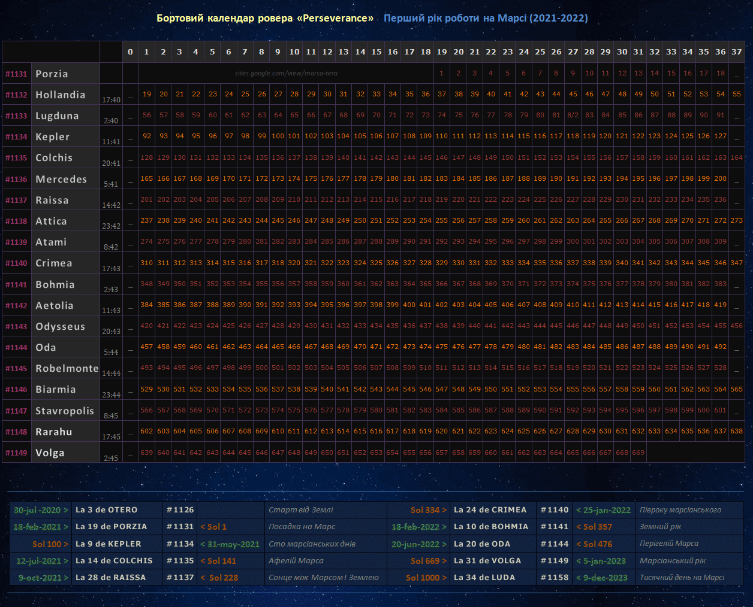Click the 8/2 cell in Lugduna row

[x=573, y=116]
